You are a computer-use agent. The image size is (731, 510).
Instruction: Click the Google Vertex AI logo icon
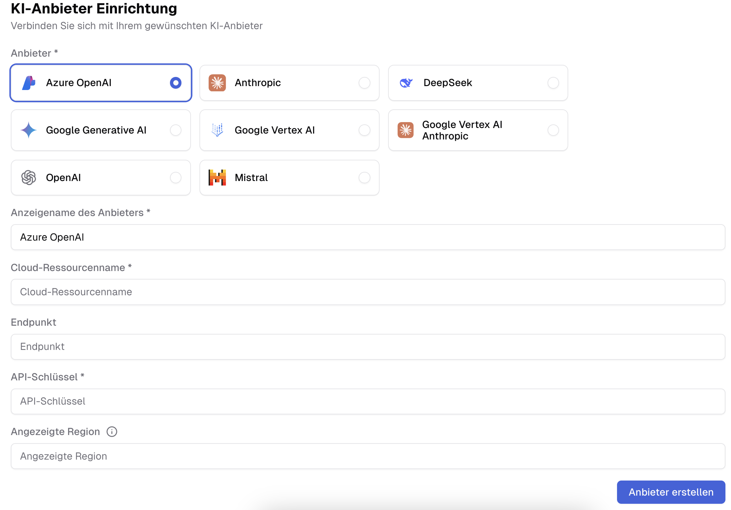pyautogui.click(x=217, y=130)
